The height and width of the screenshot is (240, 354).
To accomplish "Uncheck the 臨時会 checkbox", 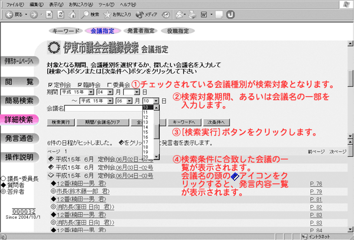I will pyautogui.click(x=78, y=85).
